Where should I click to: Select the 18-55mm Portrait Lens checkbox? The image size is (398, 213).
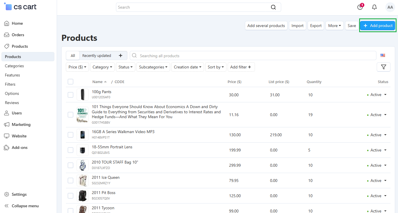71,150
